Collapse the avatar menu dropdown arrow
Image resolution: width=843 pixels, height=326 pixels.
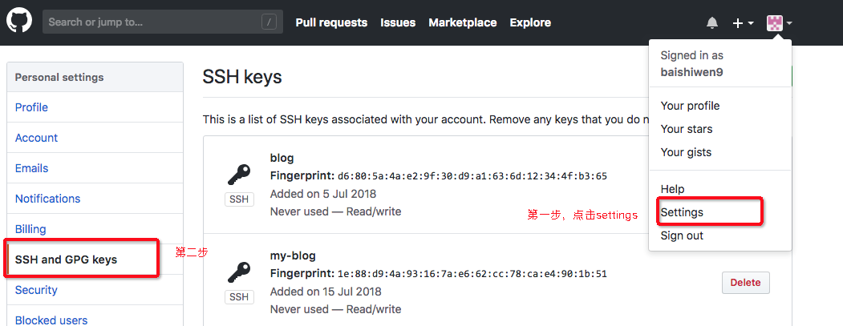(789, 23)
